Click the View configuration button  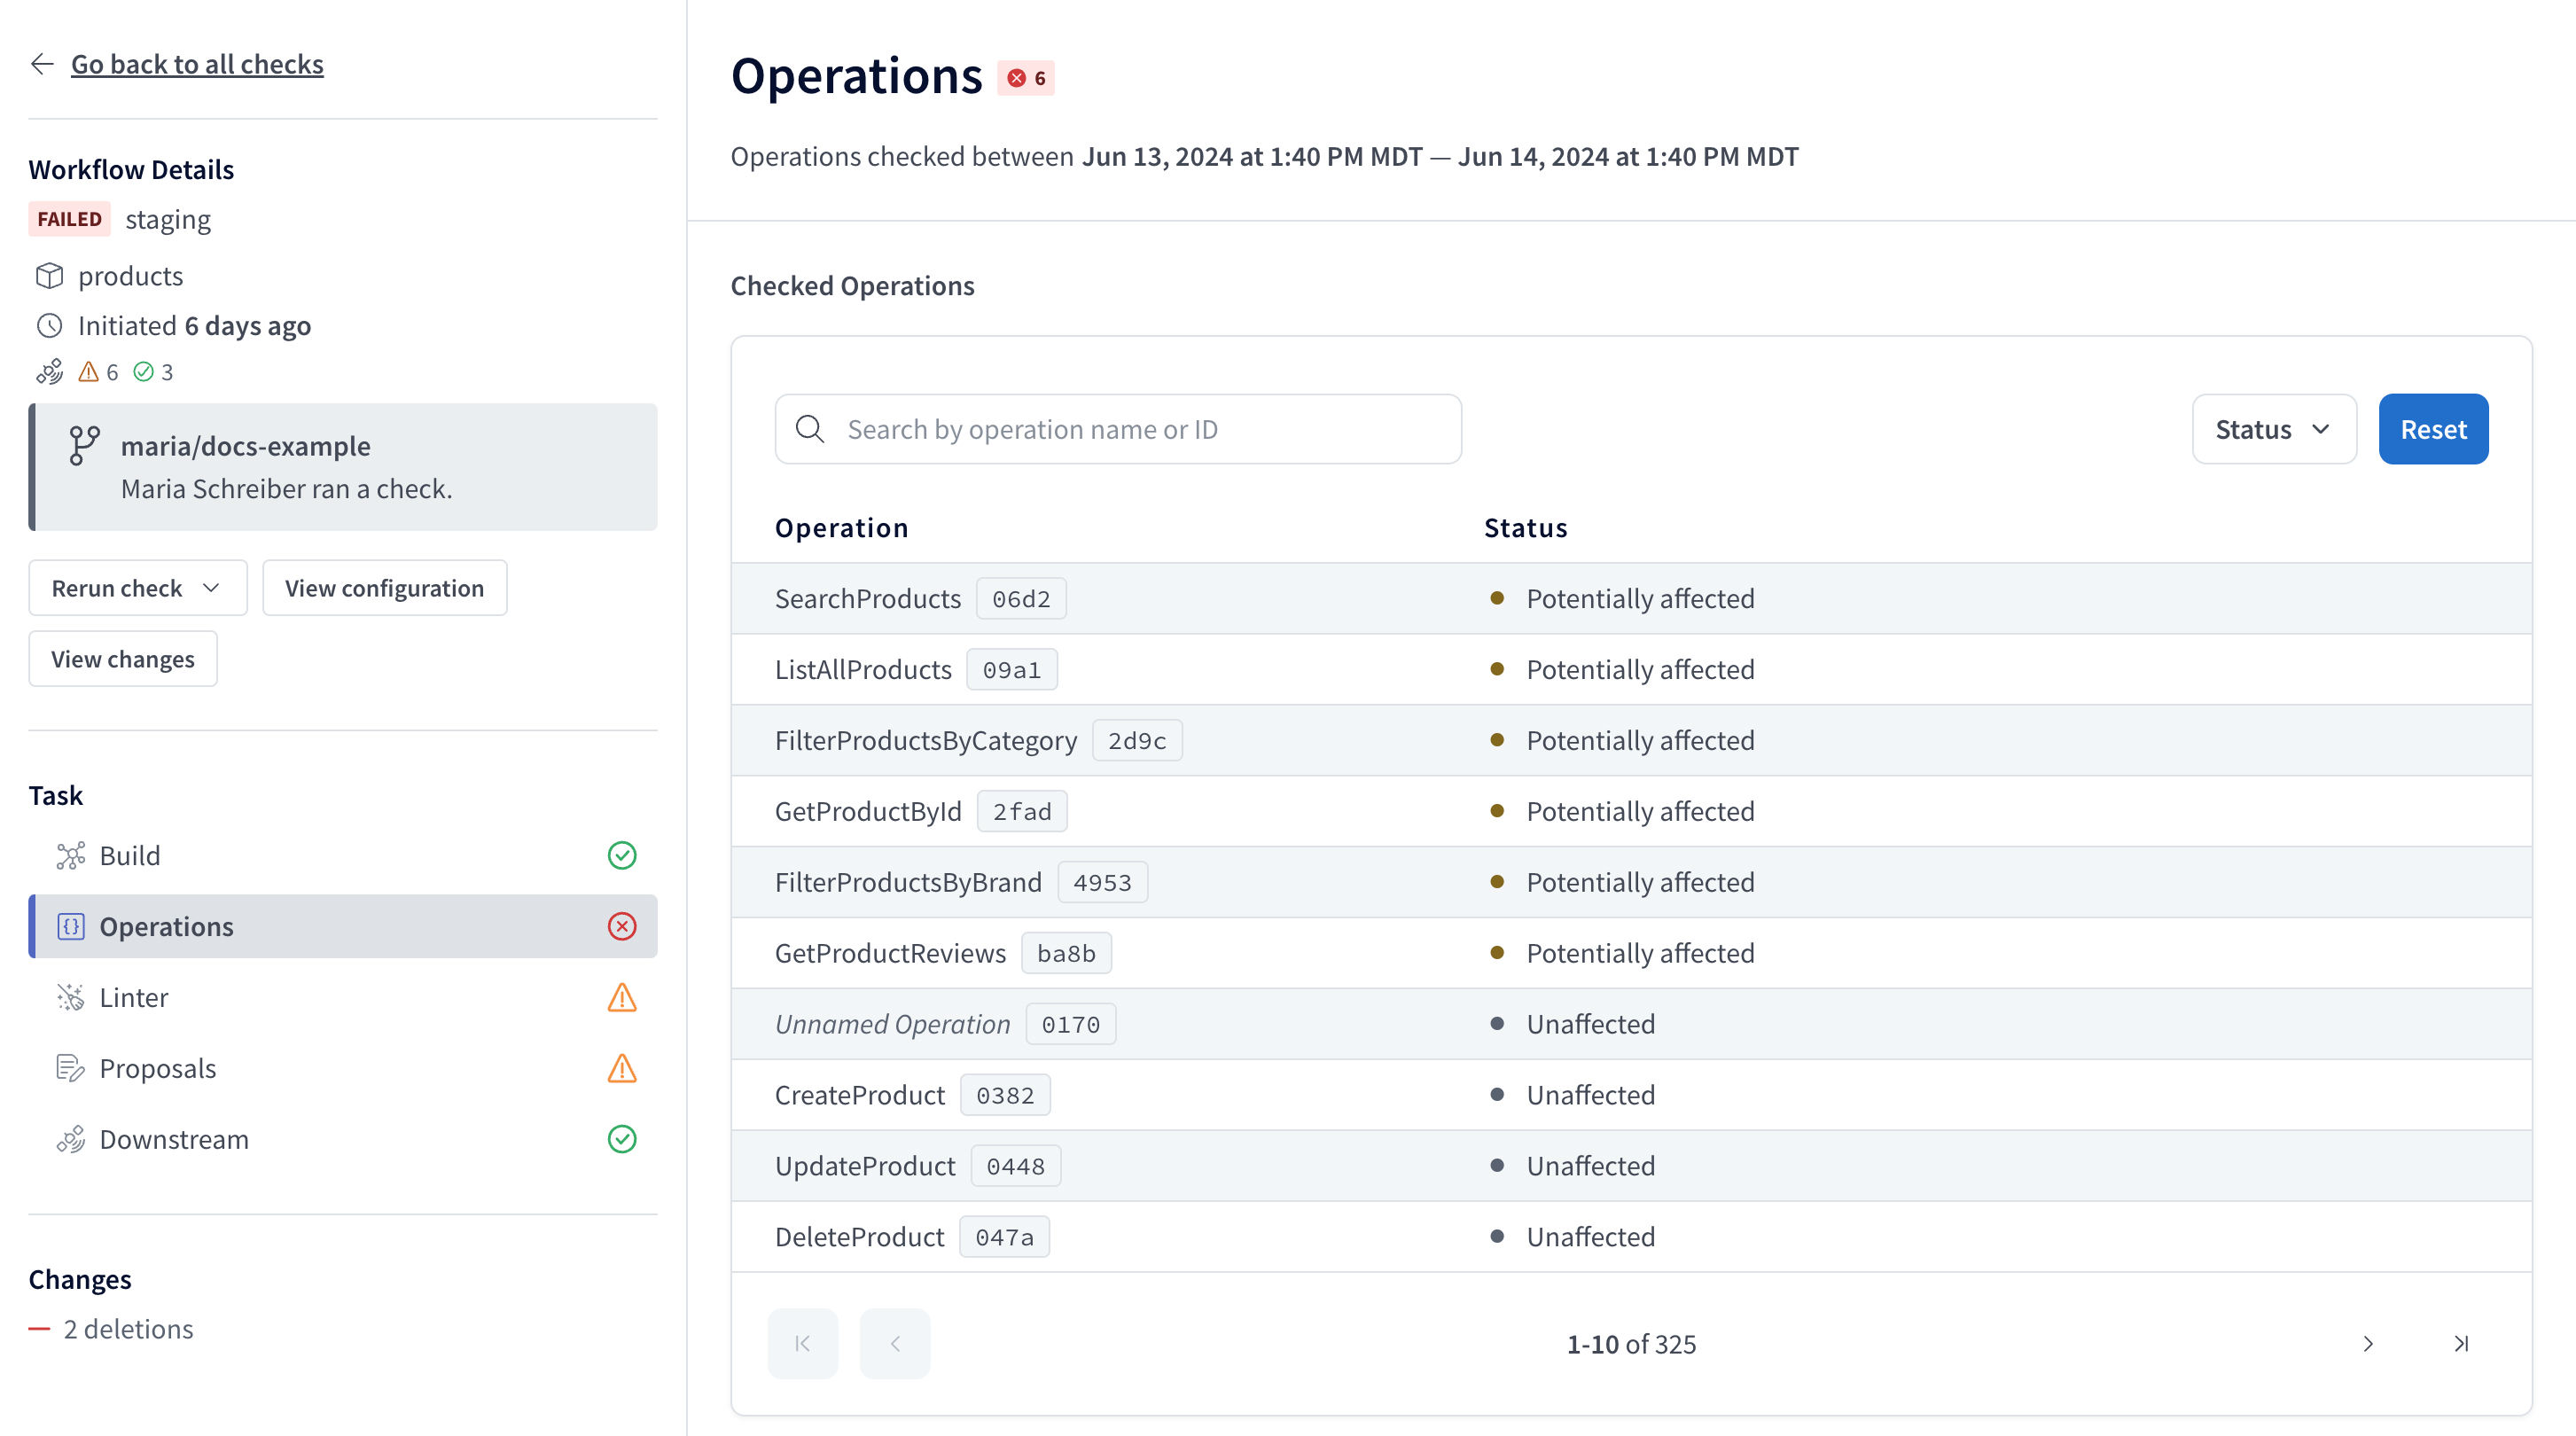point(384,588)
